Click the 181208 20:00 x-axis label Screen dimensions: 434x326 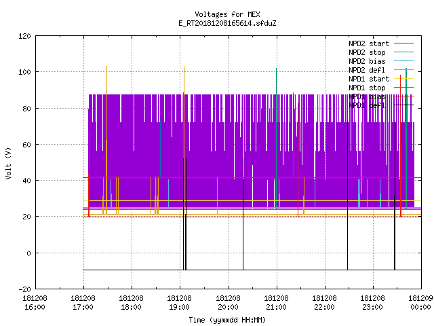(228, 302)
